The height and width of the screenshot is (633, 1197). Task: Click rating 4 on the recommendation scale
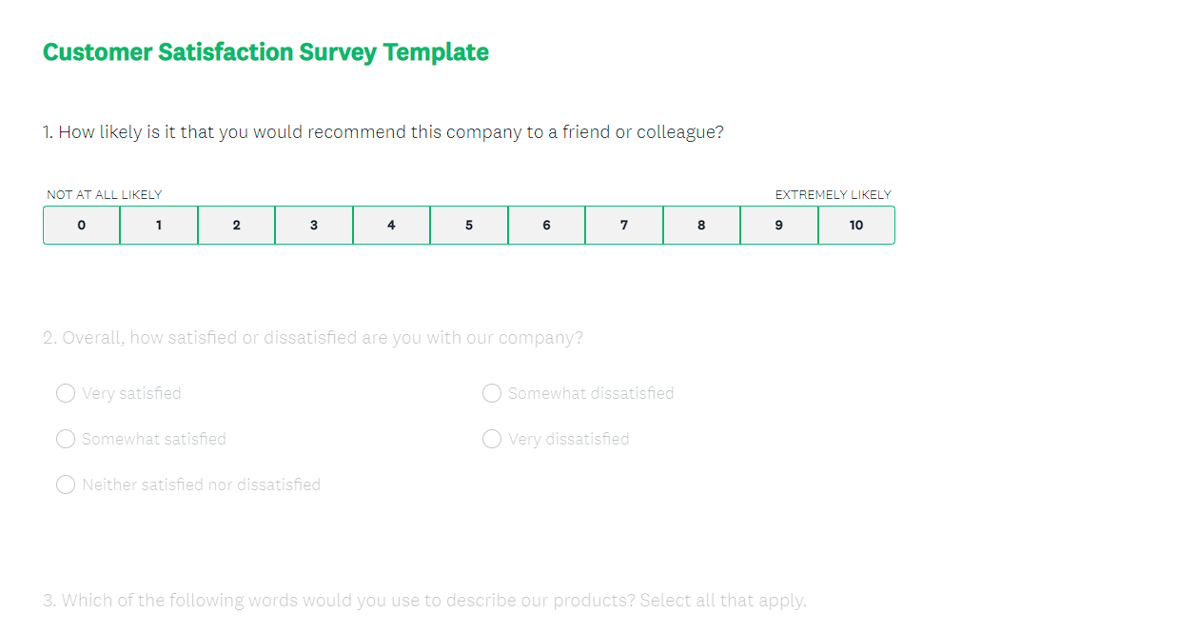(391, 226)
